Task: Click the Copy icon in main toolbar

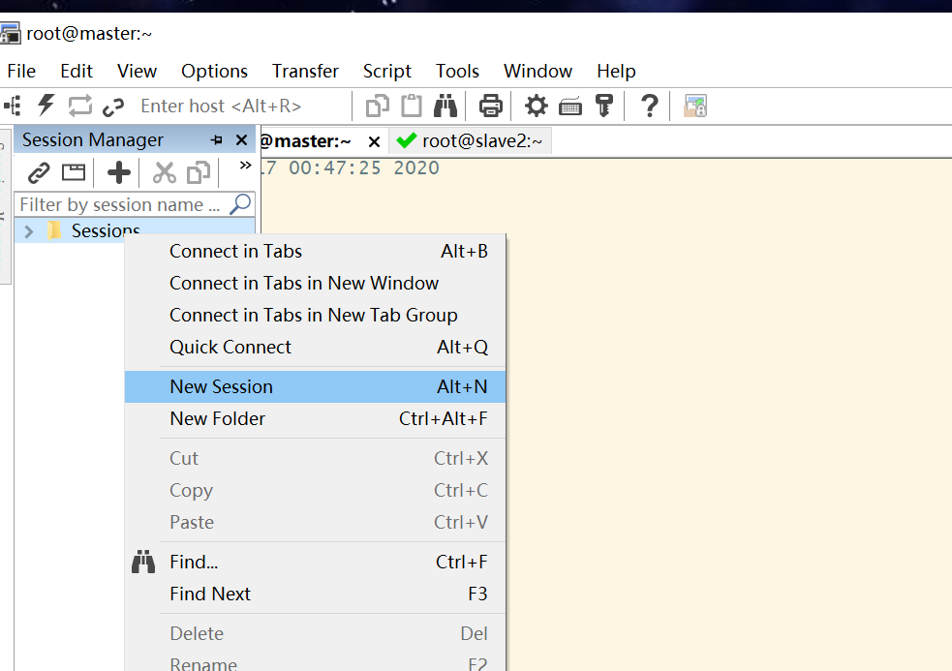Action: coord(378,106)
